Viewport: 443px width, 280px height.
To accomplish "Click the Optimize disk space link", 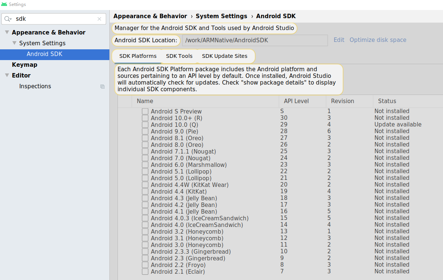I will tap(378, 40).
